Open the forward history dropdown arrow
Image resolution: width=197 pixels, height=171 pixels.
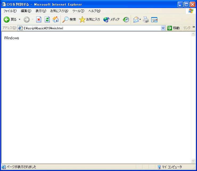(33, 20)
